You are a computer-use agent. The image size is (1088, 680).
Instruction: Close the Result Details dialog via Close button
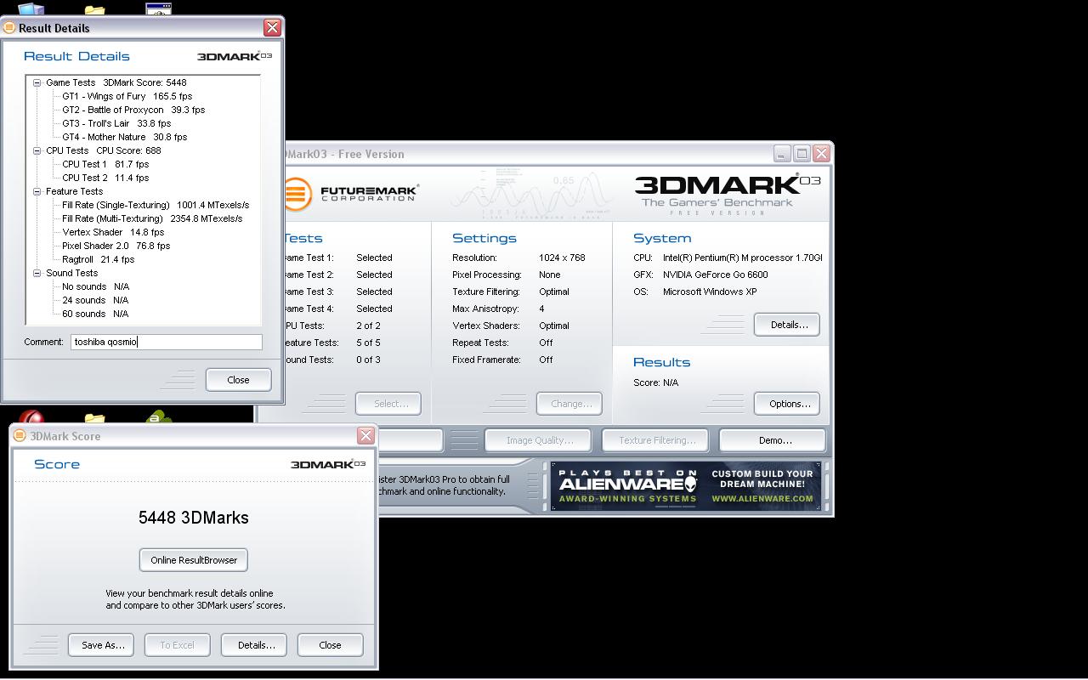(x=238, y=380)
